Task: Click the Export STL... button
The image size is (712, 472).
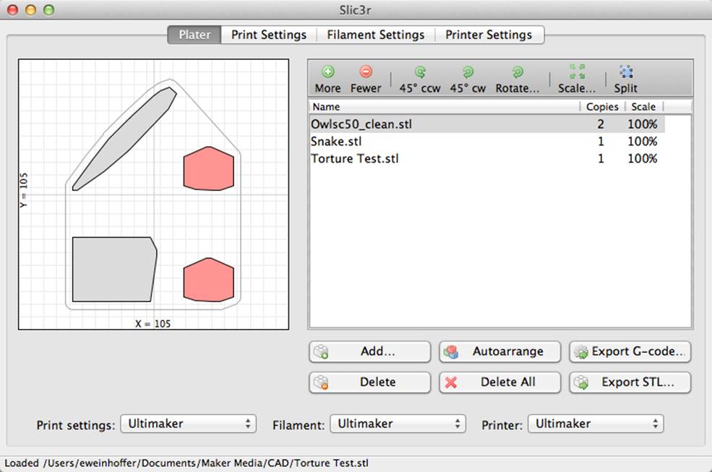Action: tap(630, 382)
